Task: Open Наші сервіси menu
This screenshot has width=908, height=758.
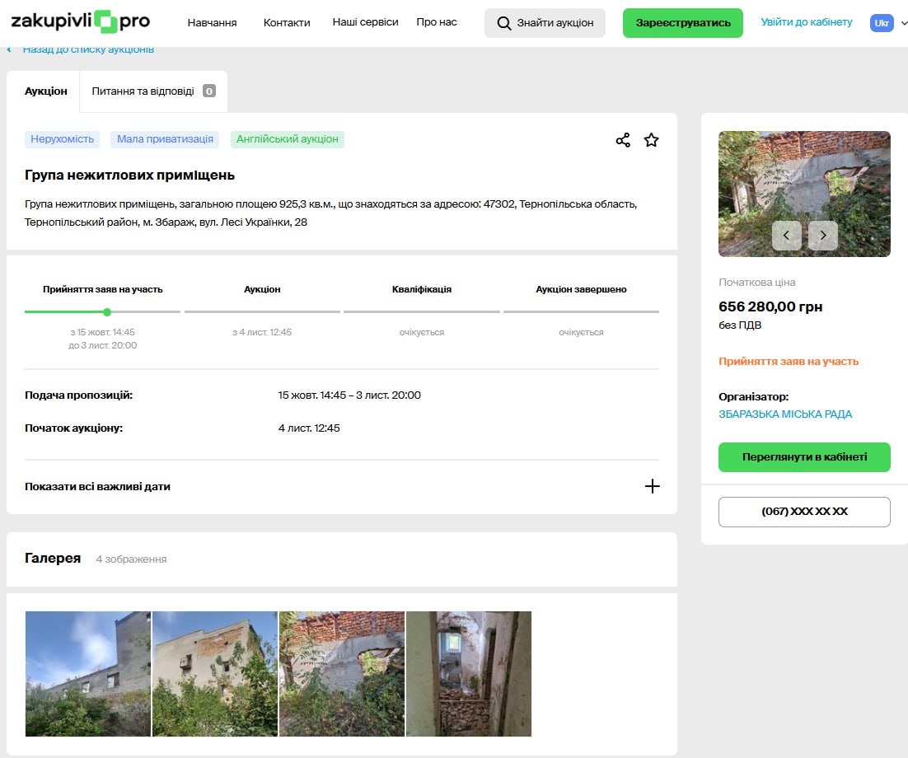Action: click(x=365, y=22)
